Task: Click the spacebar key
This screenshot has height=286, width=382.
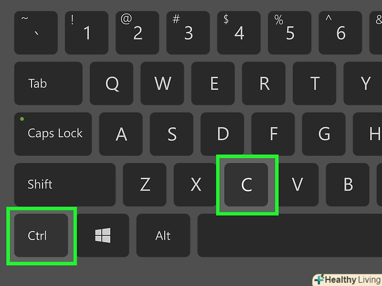Action: point(290,235)
